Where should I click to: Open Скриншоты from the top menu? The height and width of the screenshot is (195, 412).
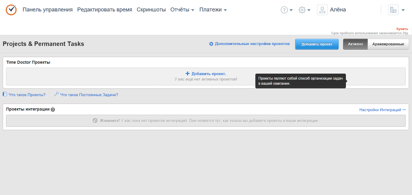coord(151,9)
